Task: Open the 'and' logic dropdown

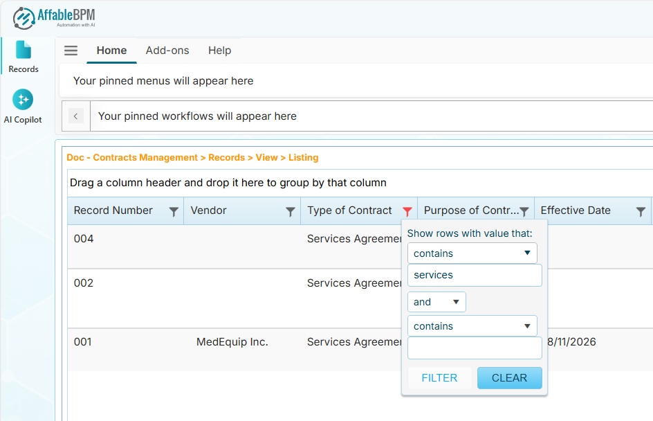Action: pos(436,302)
